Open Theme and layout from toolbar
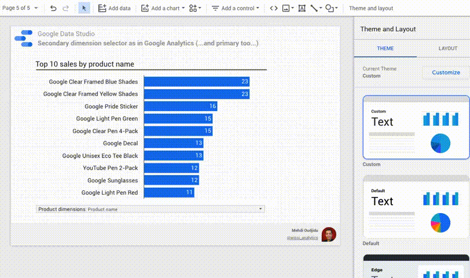This screenshot has width=470, height=278. coord(371,8)
